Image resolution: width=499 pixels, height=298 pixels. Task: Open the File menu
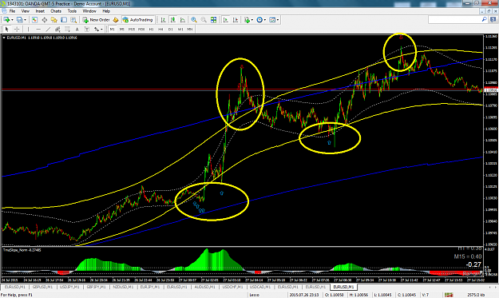coord(12,11)
